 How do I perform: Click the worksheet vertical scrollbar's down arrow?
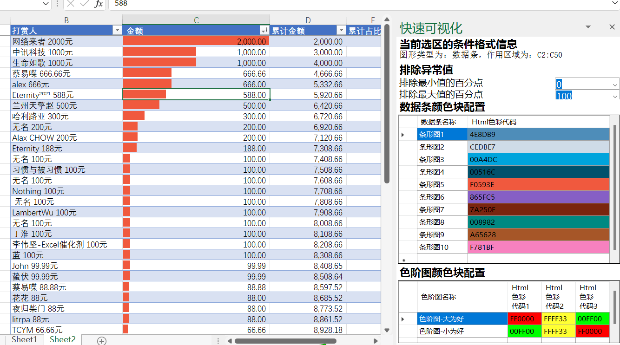(x=387, y=330)
